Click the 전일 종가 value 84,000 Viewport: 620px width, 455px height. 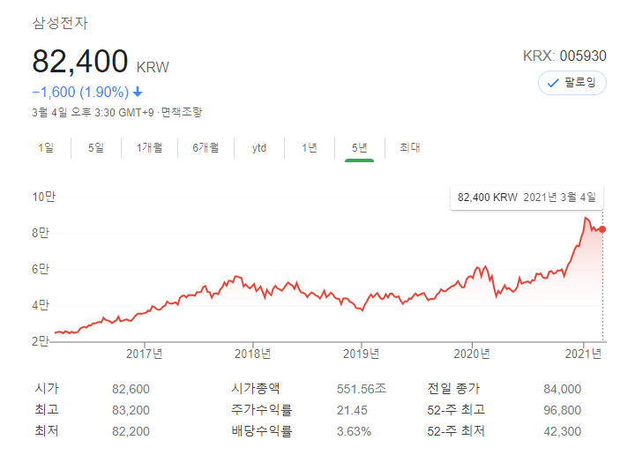pos(563,389)
